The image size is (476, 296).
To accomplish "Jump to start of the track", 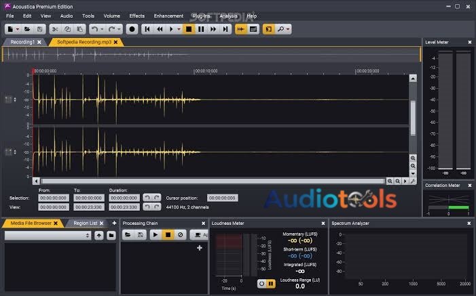I will (x=147, y=29).
